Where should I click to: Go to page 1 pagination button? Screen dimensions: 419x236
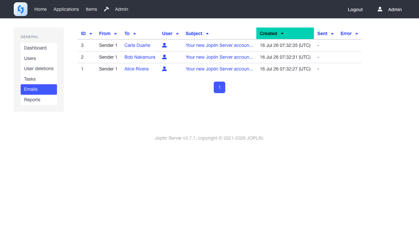tap(219, 87)
